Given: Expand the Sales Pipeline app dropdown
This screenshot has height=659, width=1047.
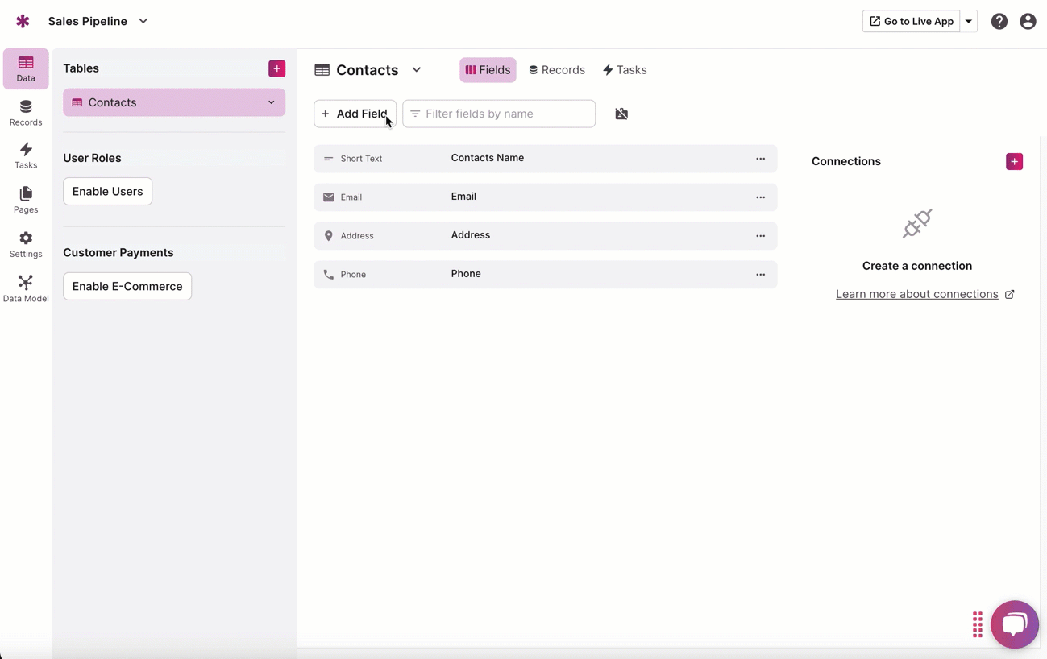Looking at the screenshot, I should coord(143,21).
